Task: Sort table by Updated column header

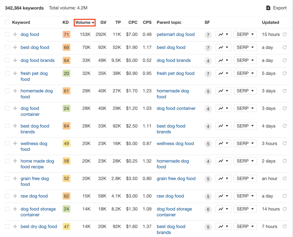Action: [x=270, y=22]
